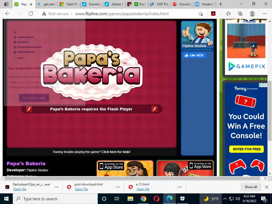Image resolution: width=272 pixels, height=204 pixels.
Task: Switch to the SWF Play tab
Action: (159, 4)
